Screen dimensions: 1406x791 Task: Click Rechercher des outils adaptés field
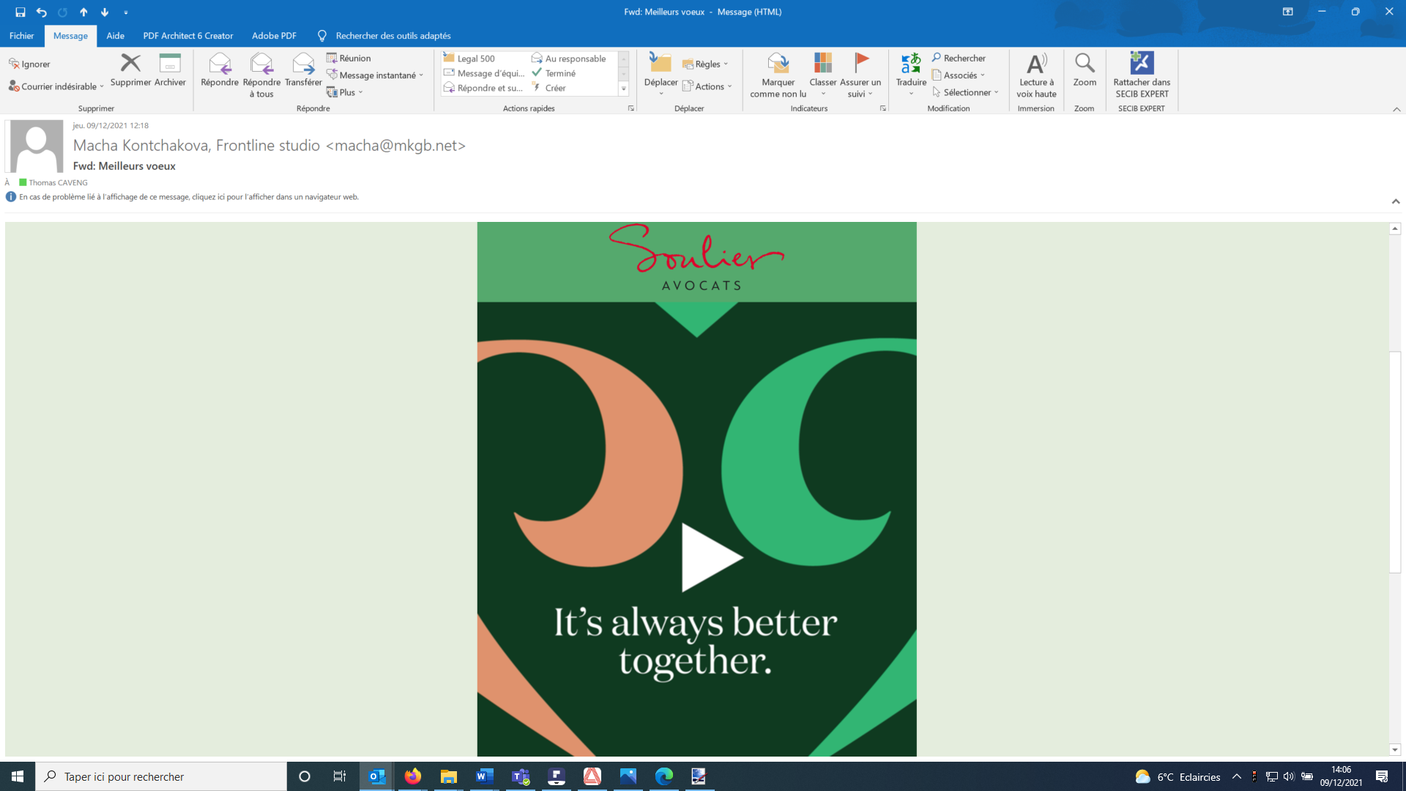[393, 36]
